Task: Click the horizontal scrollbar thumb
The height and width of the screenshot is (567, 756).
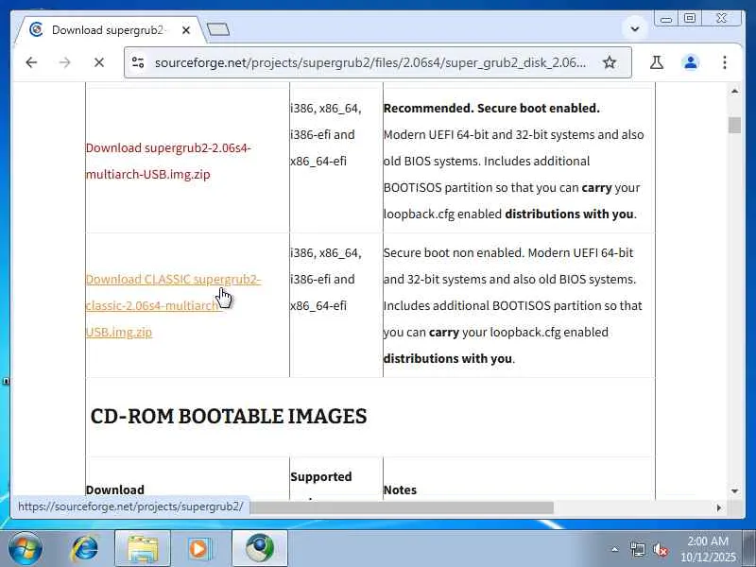Action: coord(403,507)
